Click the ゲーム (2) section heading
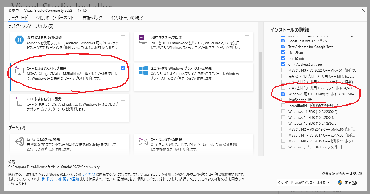Image resolution: width=370 pixels, height=194 pixels. click(x=17, y=128)
